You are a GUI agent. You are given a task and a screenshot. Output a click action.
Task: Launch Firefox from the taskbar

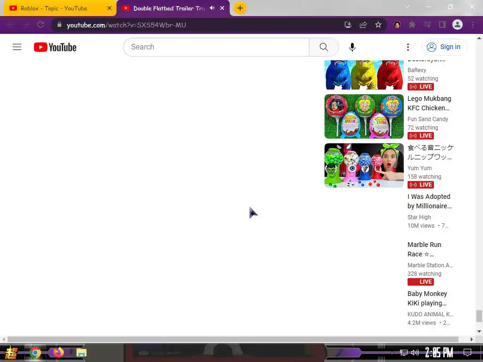coord(58,352)
